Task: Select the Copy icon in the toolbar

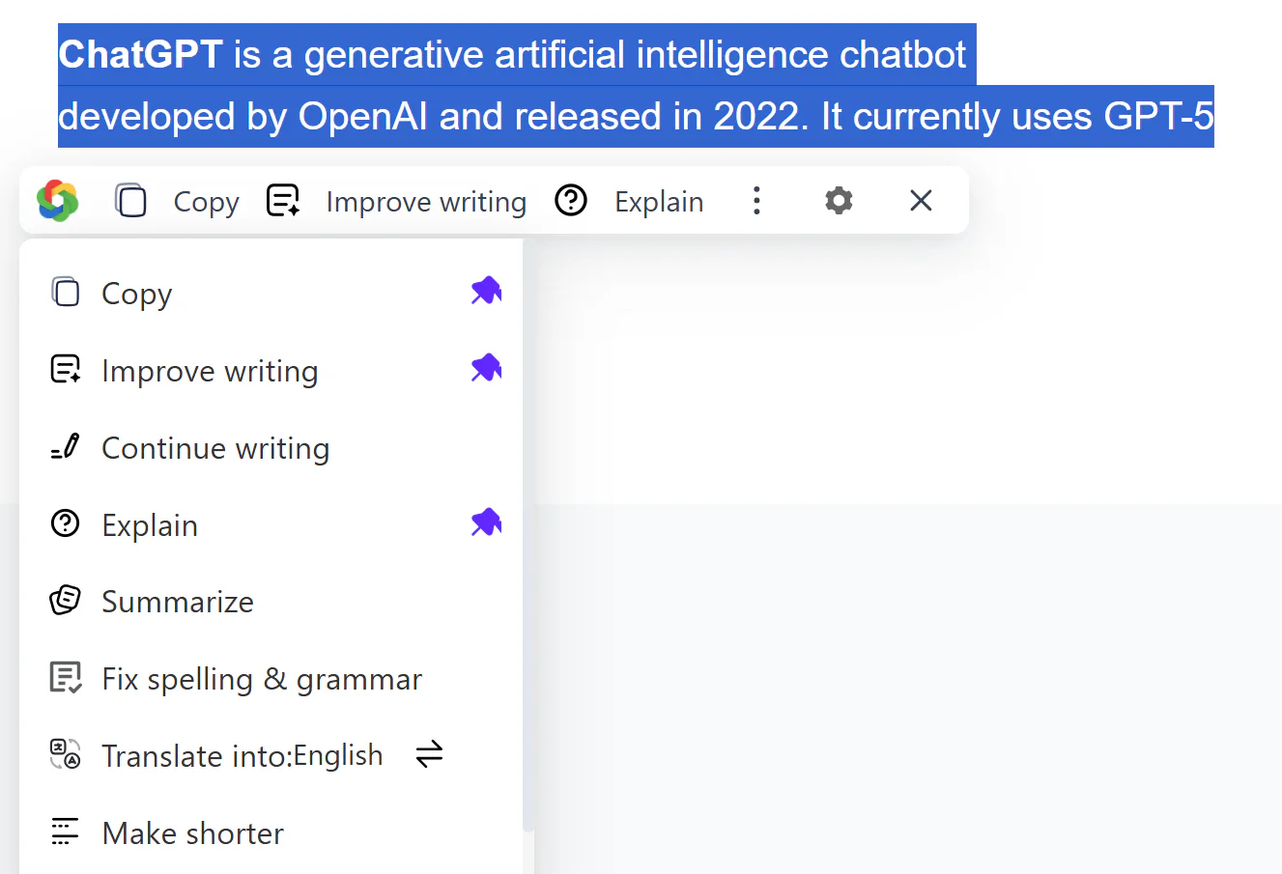Action: [x=130, y=200]
